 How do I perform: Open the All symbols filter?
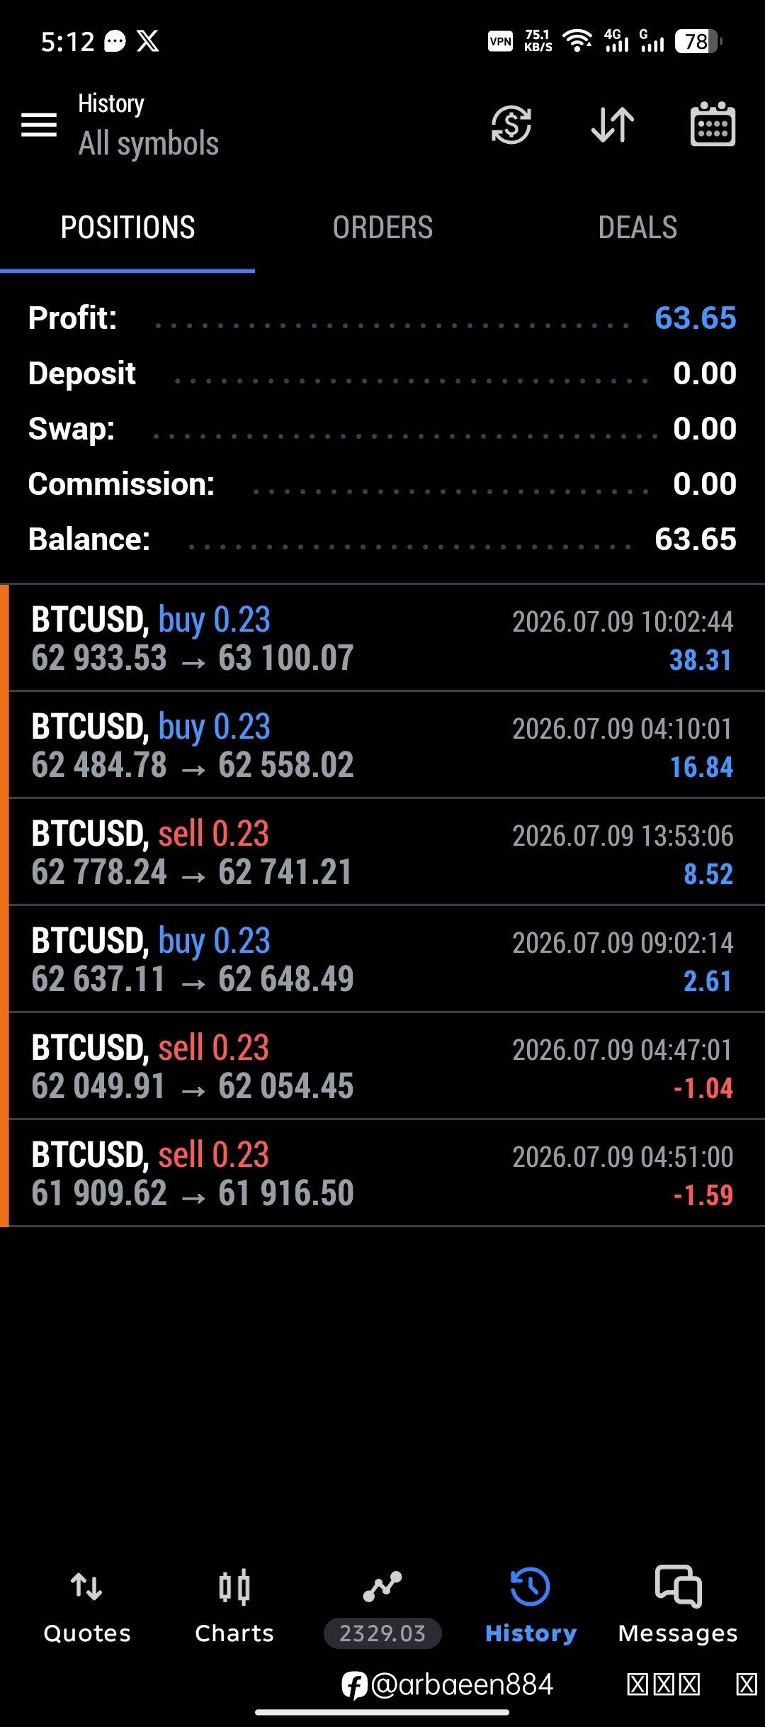149,143
